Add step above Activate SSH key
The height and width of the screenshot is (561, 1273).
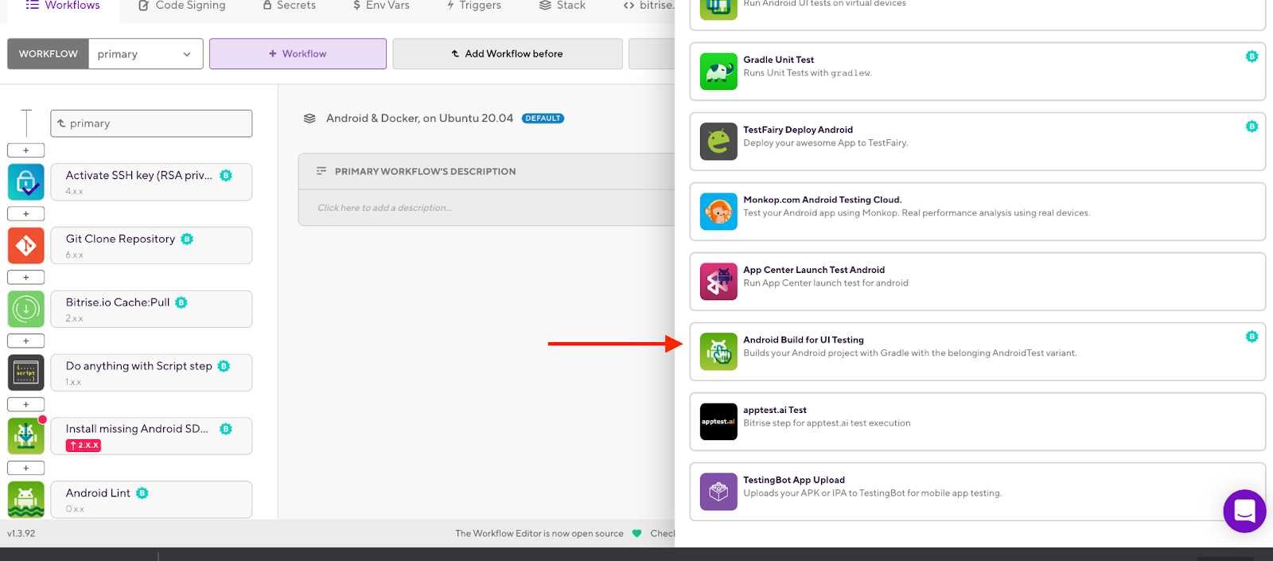click(x=26, y=150)
